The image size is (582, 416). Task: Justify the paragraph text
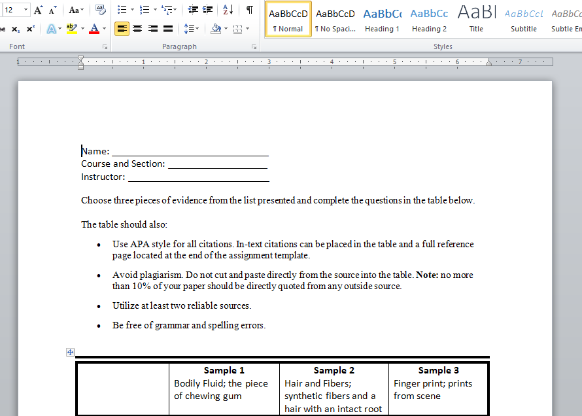pos(168,29)
